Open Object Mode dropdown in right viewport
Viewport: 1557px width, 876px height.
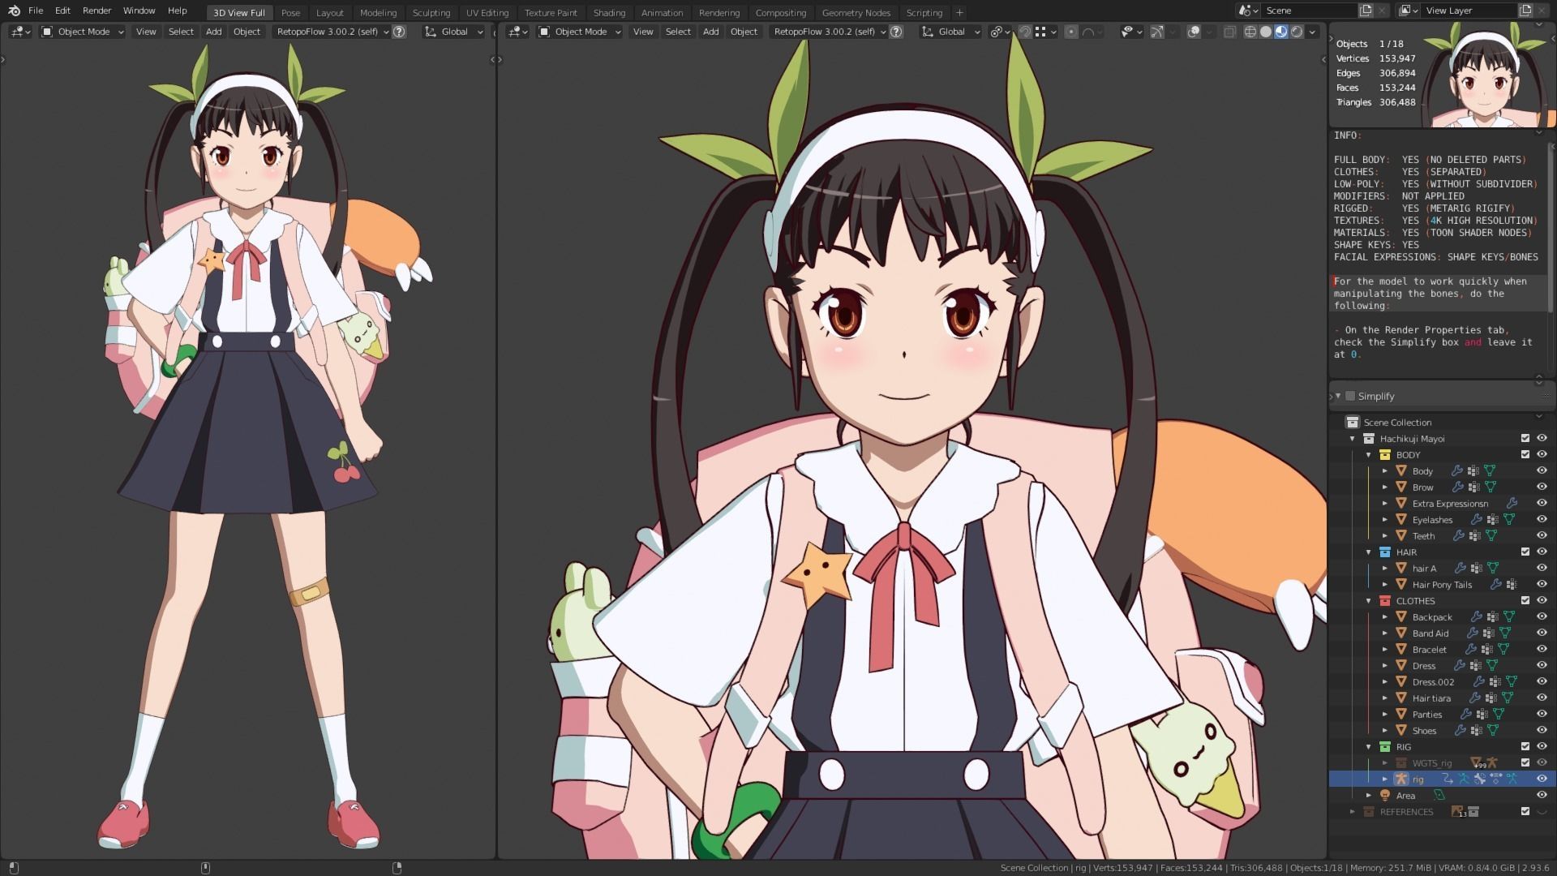coord(580,32)
